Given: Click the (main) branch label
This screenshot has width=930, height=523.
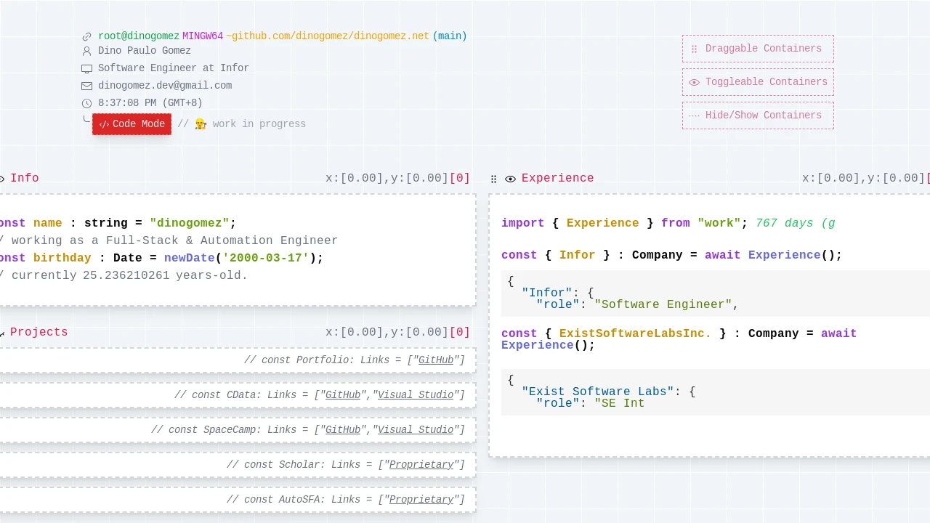Looking at the screenshot, I should pos(450,36).
